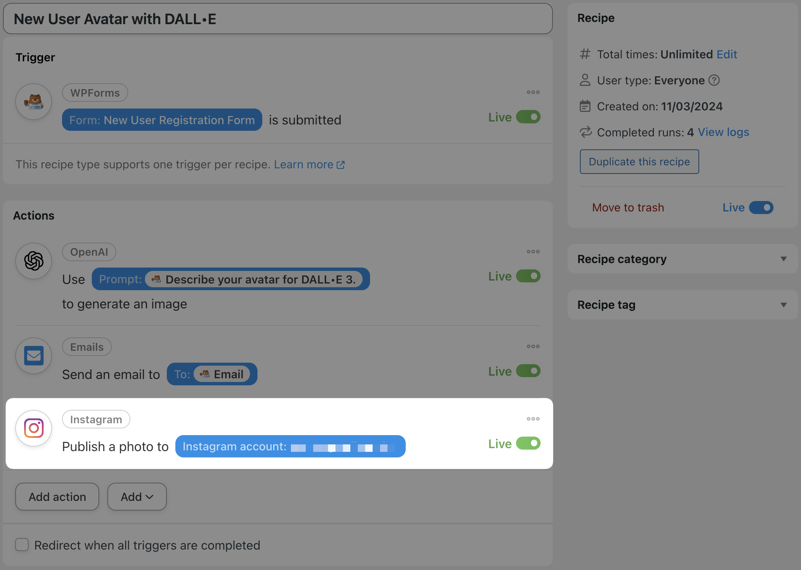Open the Instagram action three-dot menu
The height and width of the screenshot is (570, 801).
533,419
